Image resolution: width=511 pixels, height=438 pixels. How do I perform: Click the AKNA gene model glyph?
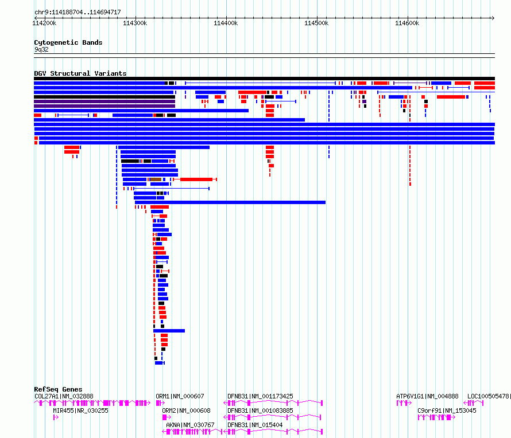point(192,432)
